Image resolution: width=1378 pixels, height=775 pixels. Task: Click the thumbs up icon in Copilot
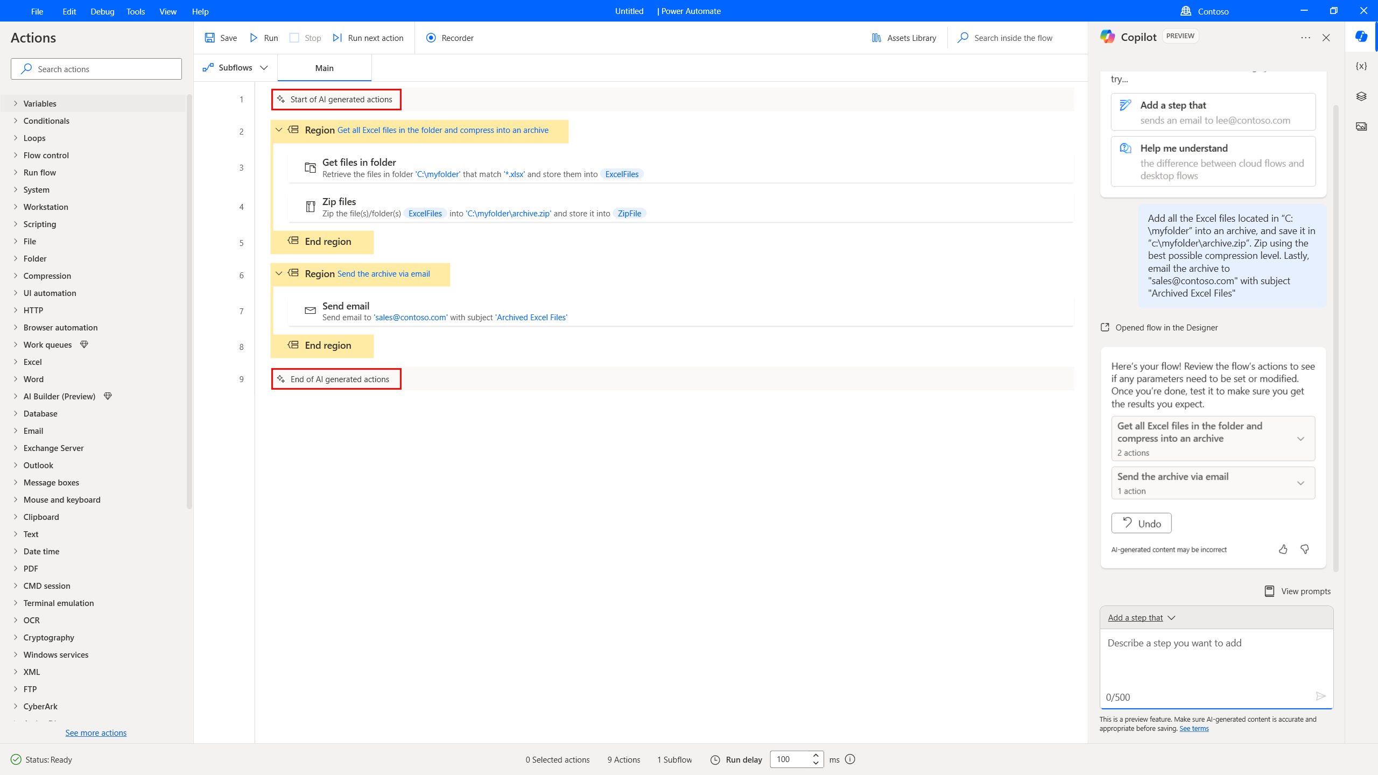(1283, 548)
